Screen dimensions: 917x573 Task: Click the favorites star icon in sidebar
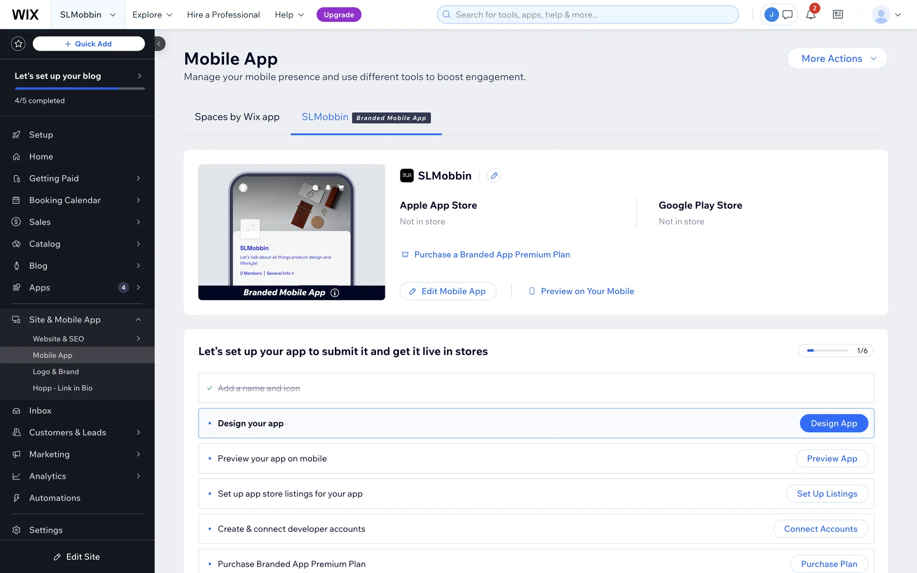[18, 44]
